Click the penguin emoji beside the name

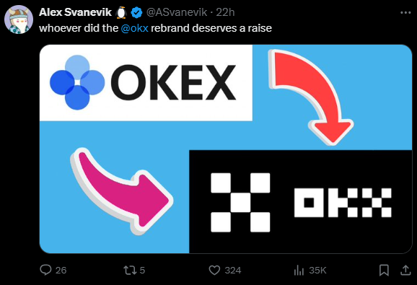coord(121,12)
